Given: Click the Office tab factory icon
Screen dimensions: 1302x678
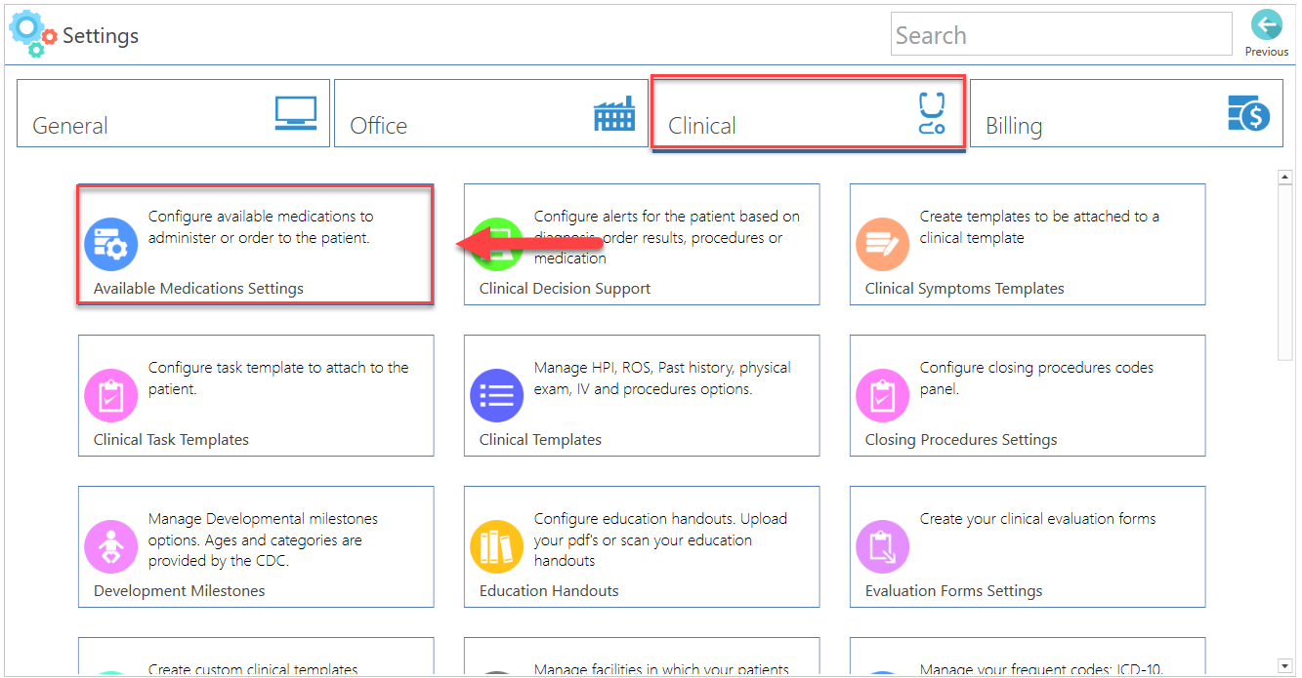Looking at the screenshot, I should [x=614, y=113].
